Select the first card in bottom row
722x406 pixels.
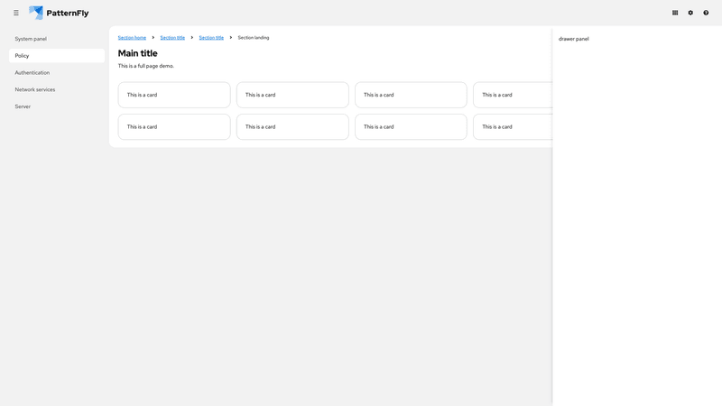tap(174, 126)
